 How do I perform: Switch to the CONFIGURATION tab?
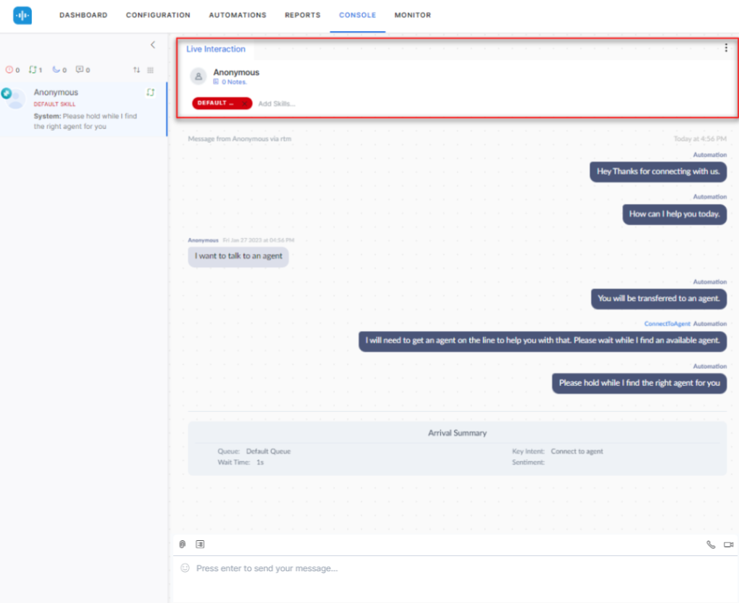[x=158, y=14]
